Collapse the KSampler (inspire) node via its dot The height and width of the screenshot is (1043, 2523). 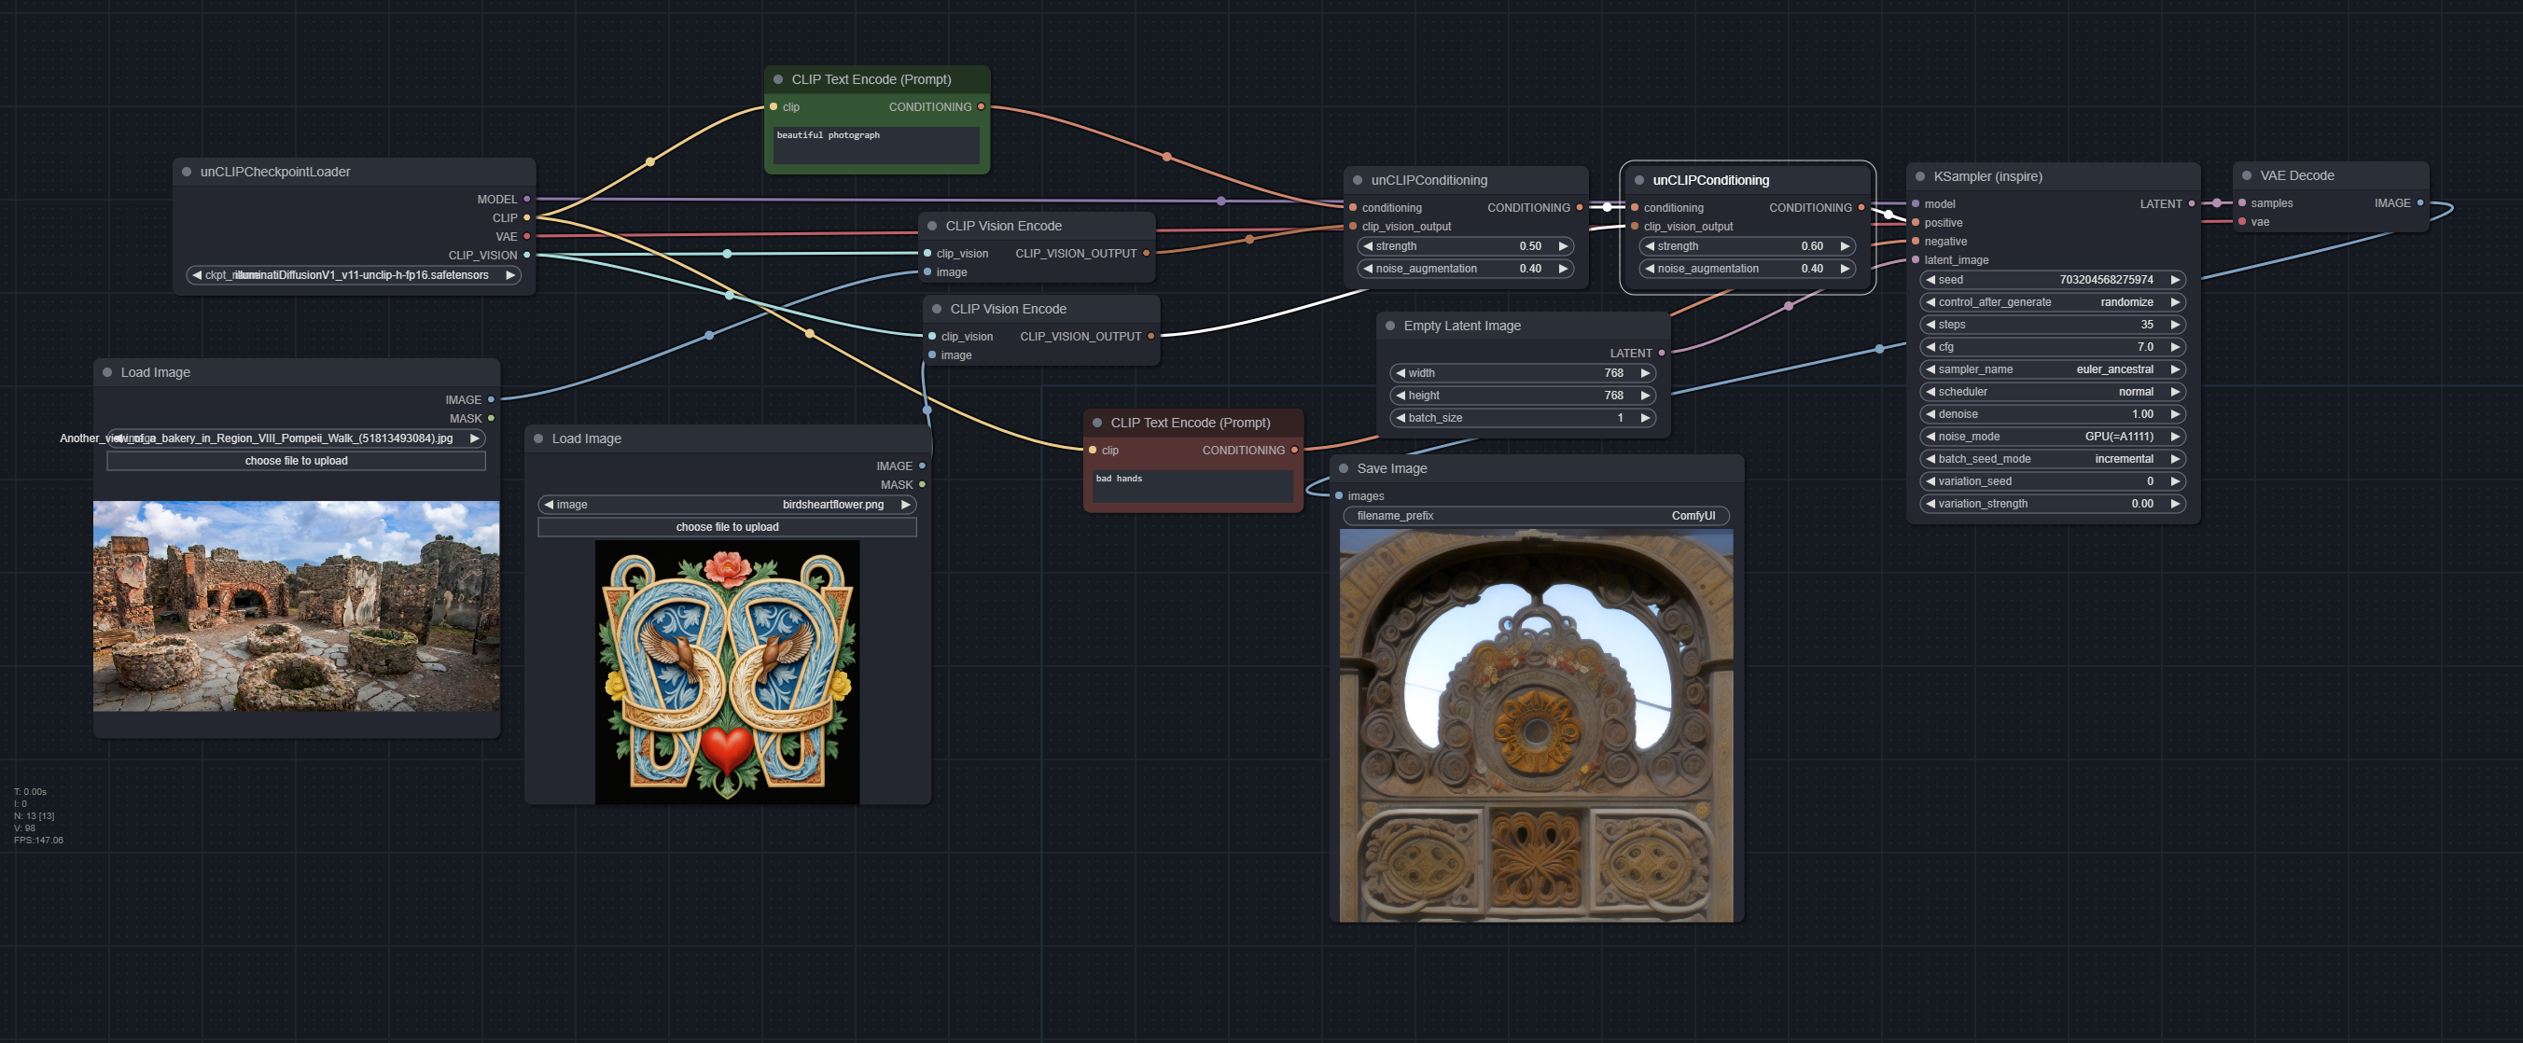tap(1919, 177)
